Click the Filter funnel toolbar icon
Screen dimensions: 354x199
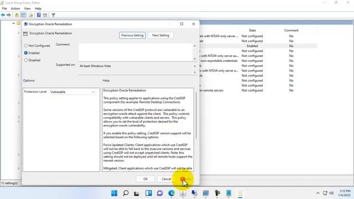coord(53,15)
